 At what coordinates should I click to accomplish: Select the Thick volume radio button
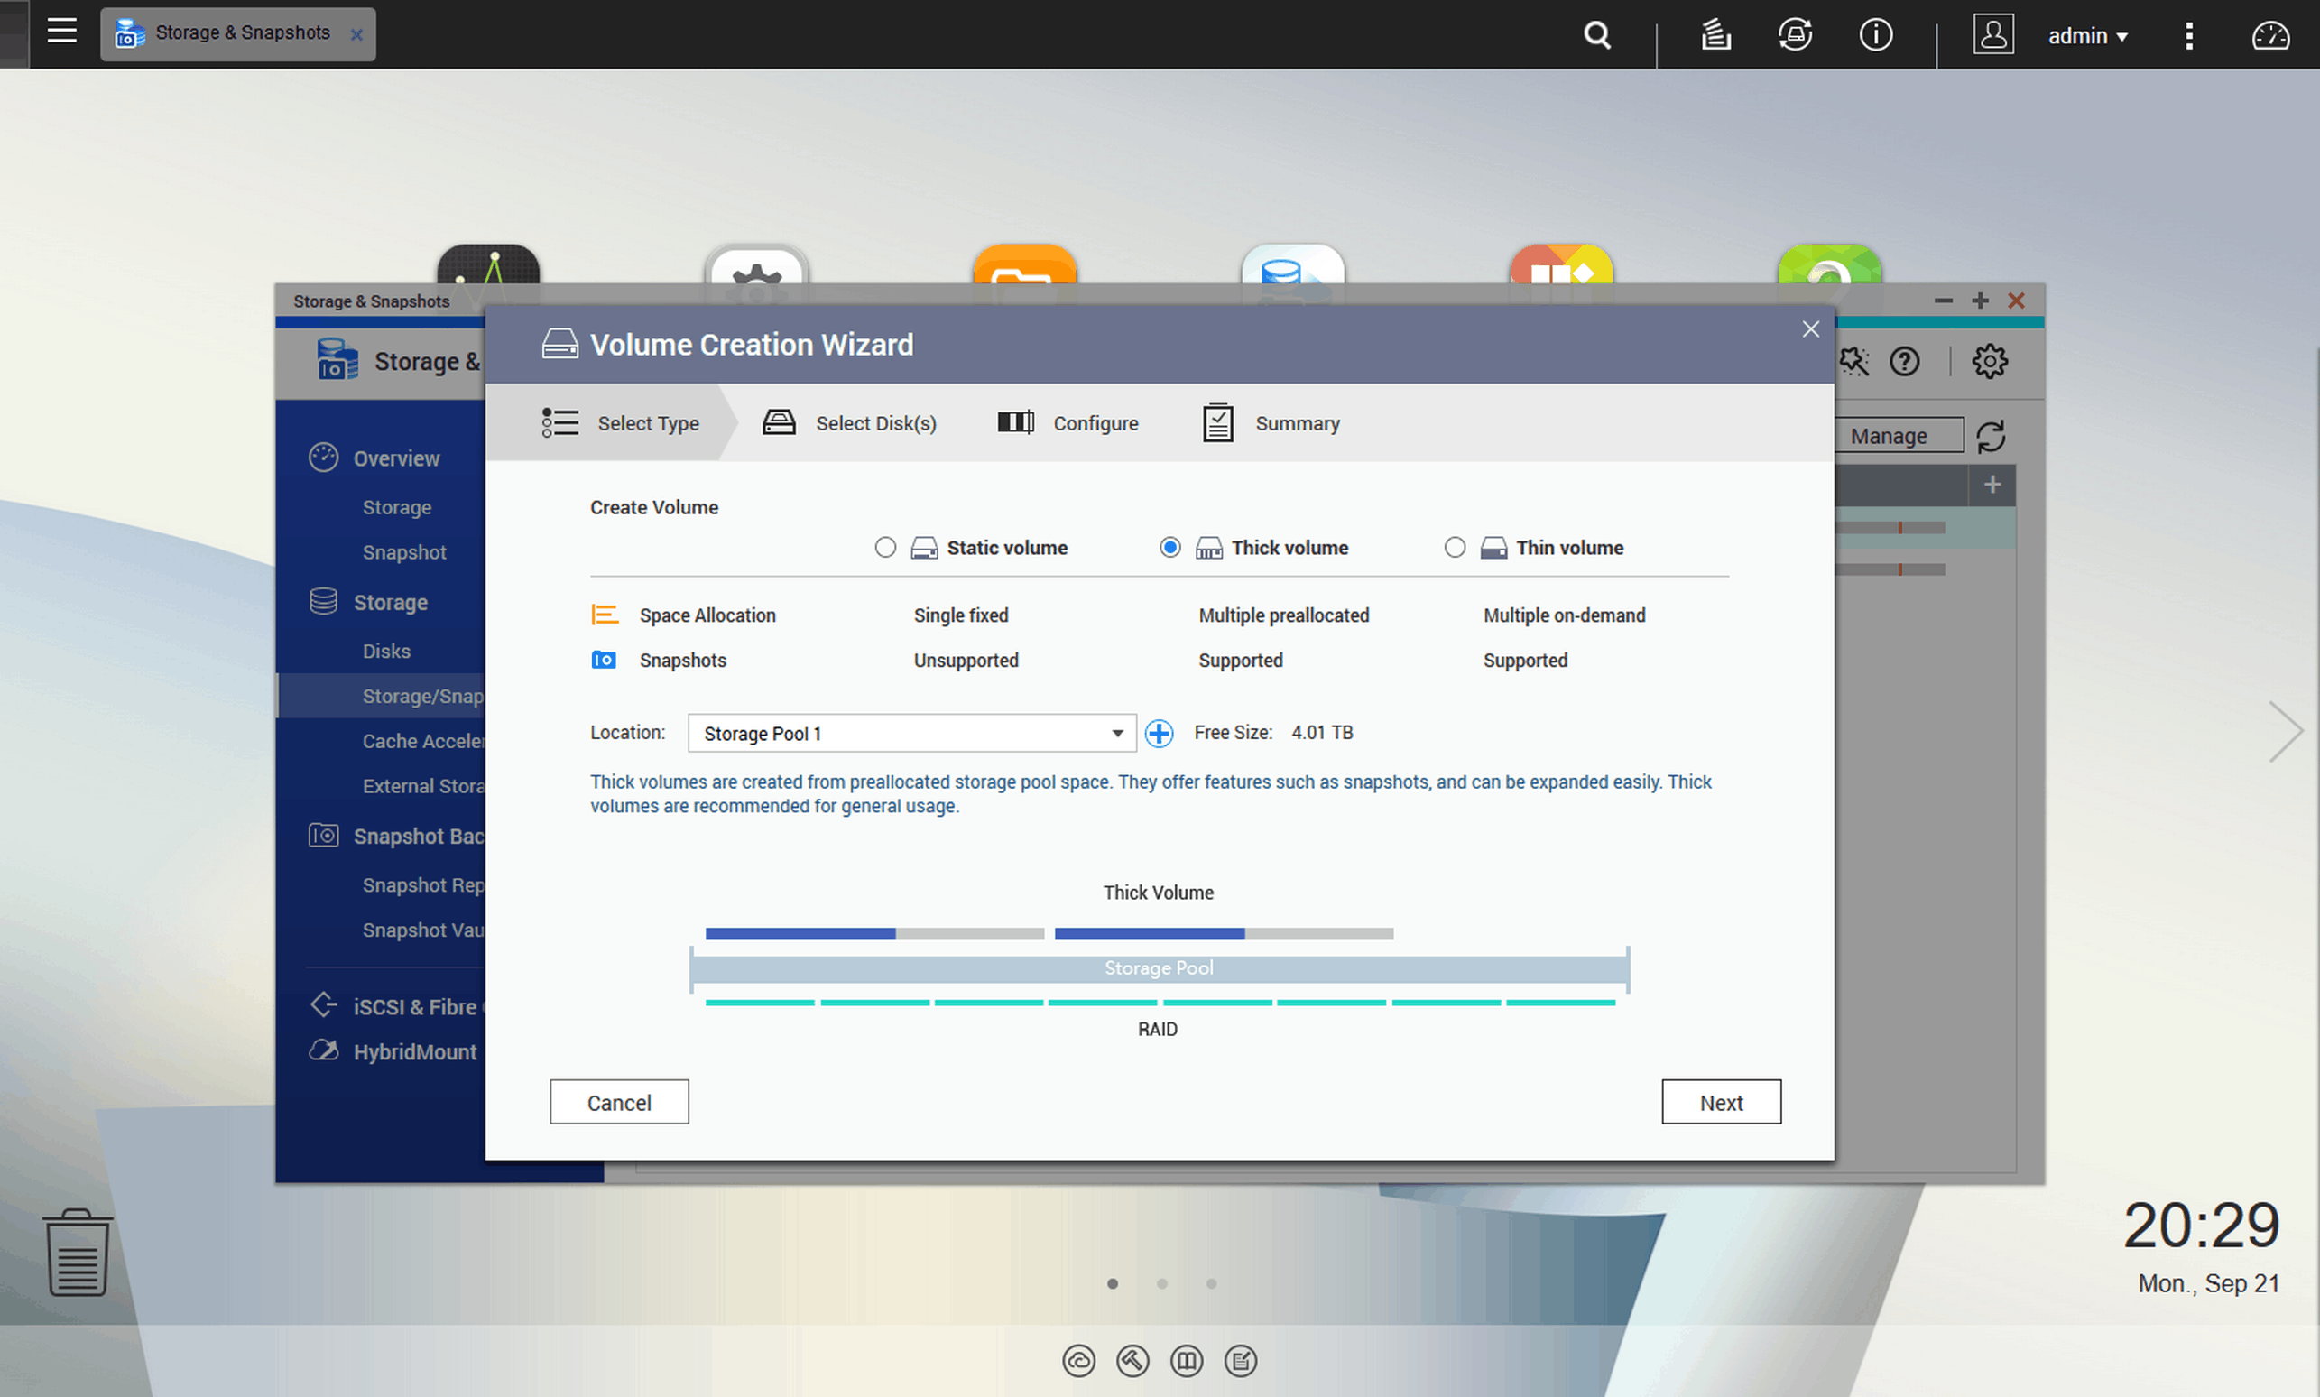pyautogui.click(x=1169, y=548)
